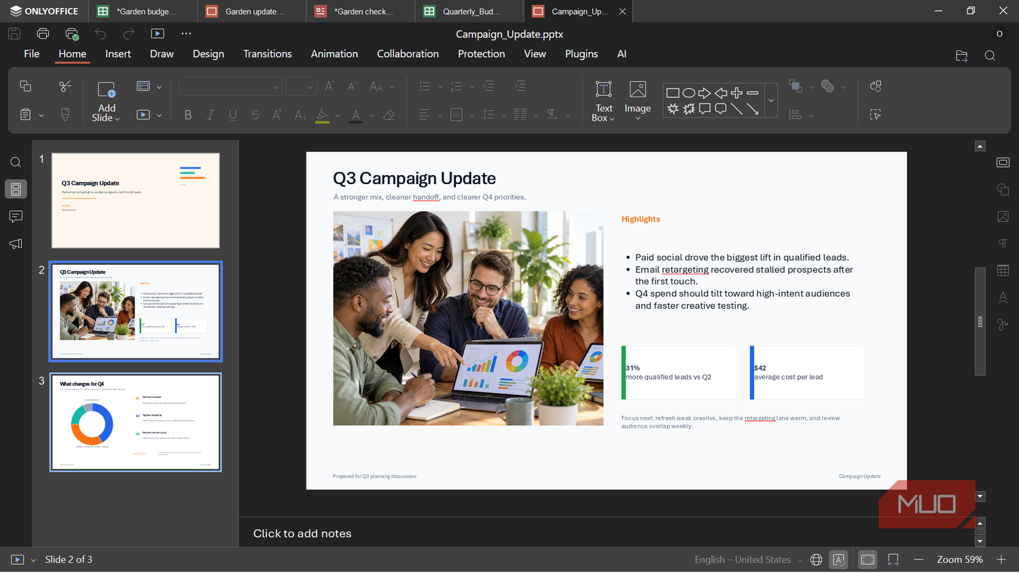This screenshot has height=573, width=1019.
Task: Zoom in with plus button
Action: click(x=1001, y=559)
